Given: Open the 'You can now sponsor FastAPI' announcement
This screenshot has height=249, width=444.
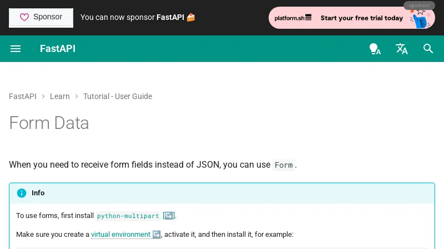Looking at the screenshot, I should [132, 17].
